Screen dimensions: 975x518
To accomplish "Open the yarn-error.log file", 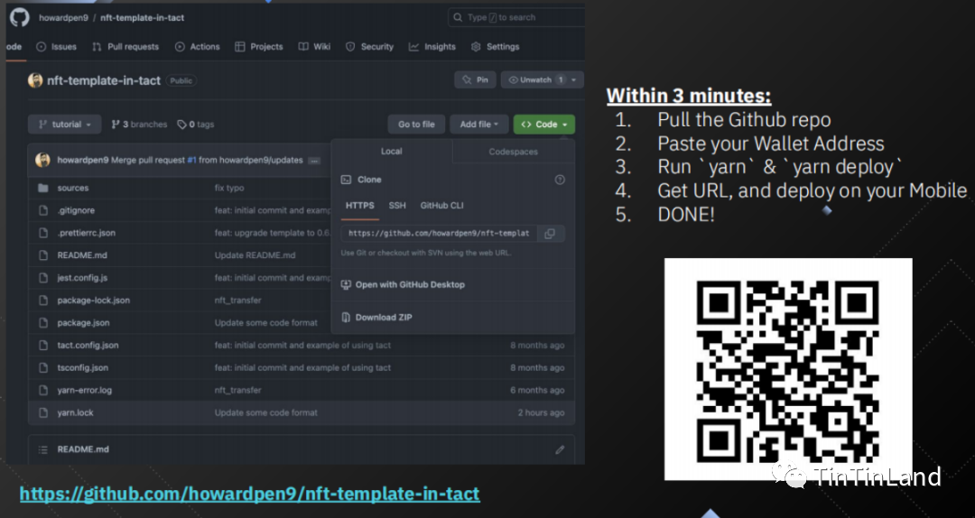I will (85, 391).
